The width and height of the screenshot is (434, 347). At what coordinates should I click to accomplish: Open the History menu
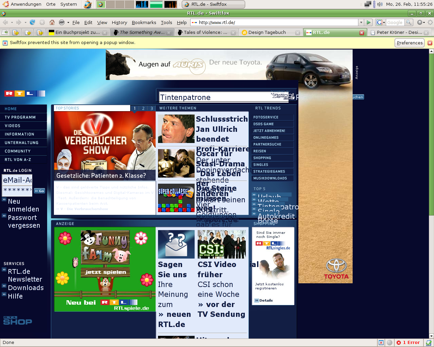pyautogui.click(x=119, y=22)
